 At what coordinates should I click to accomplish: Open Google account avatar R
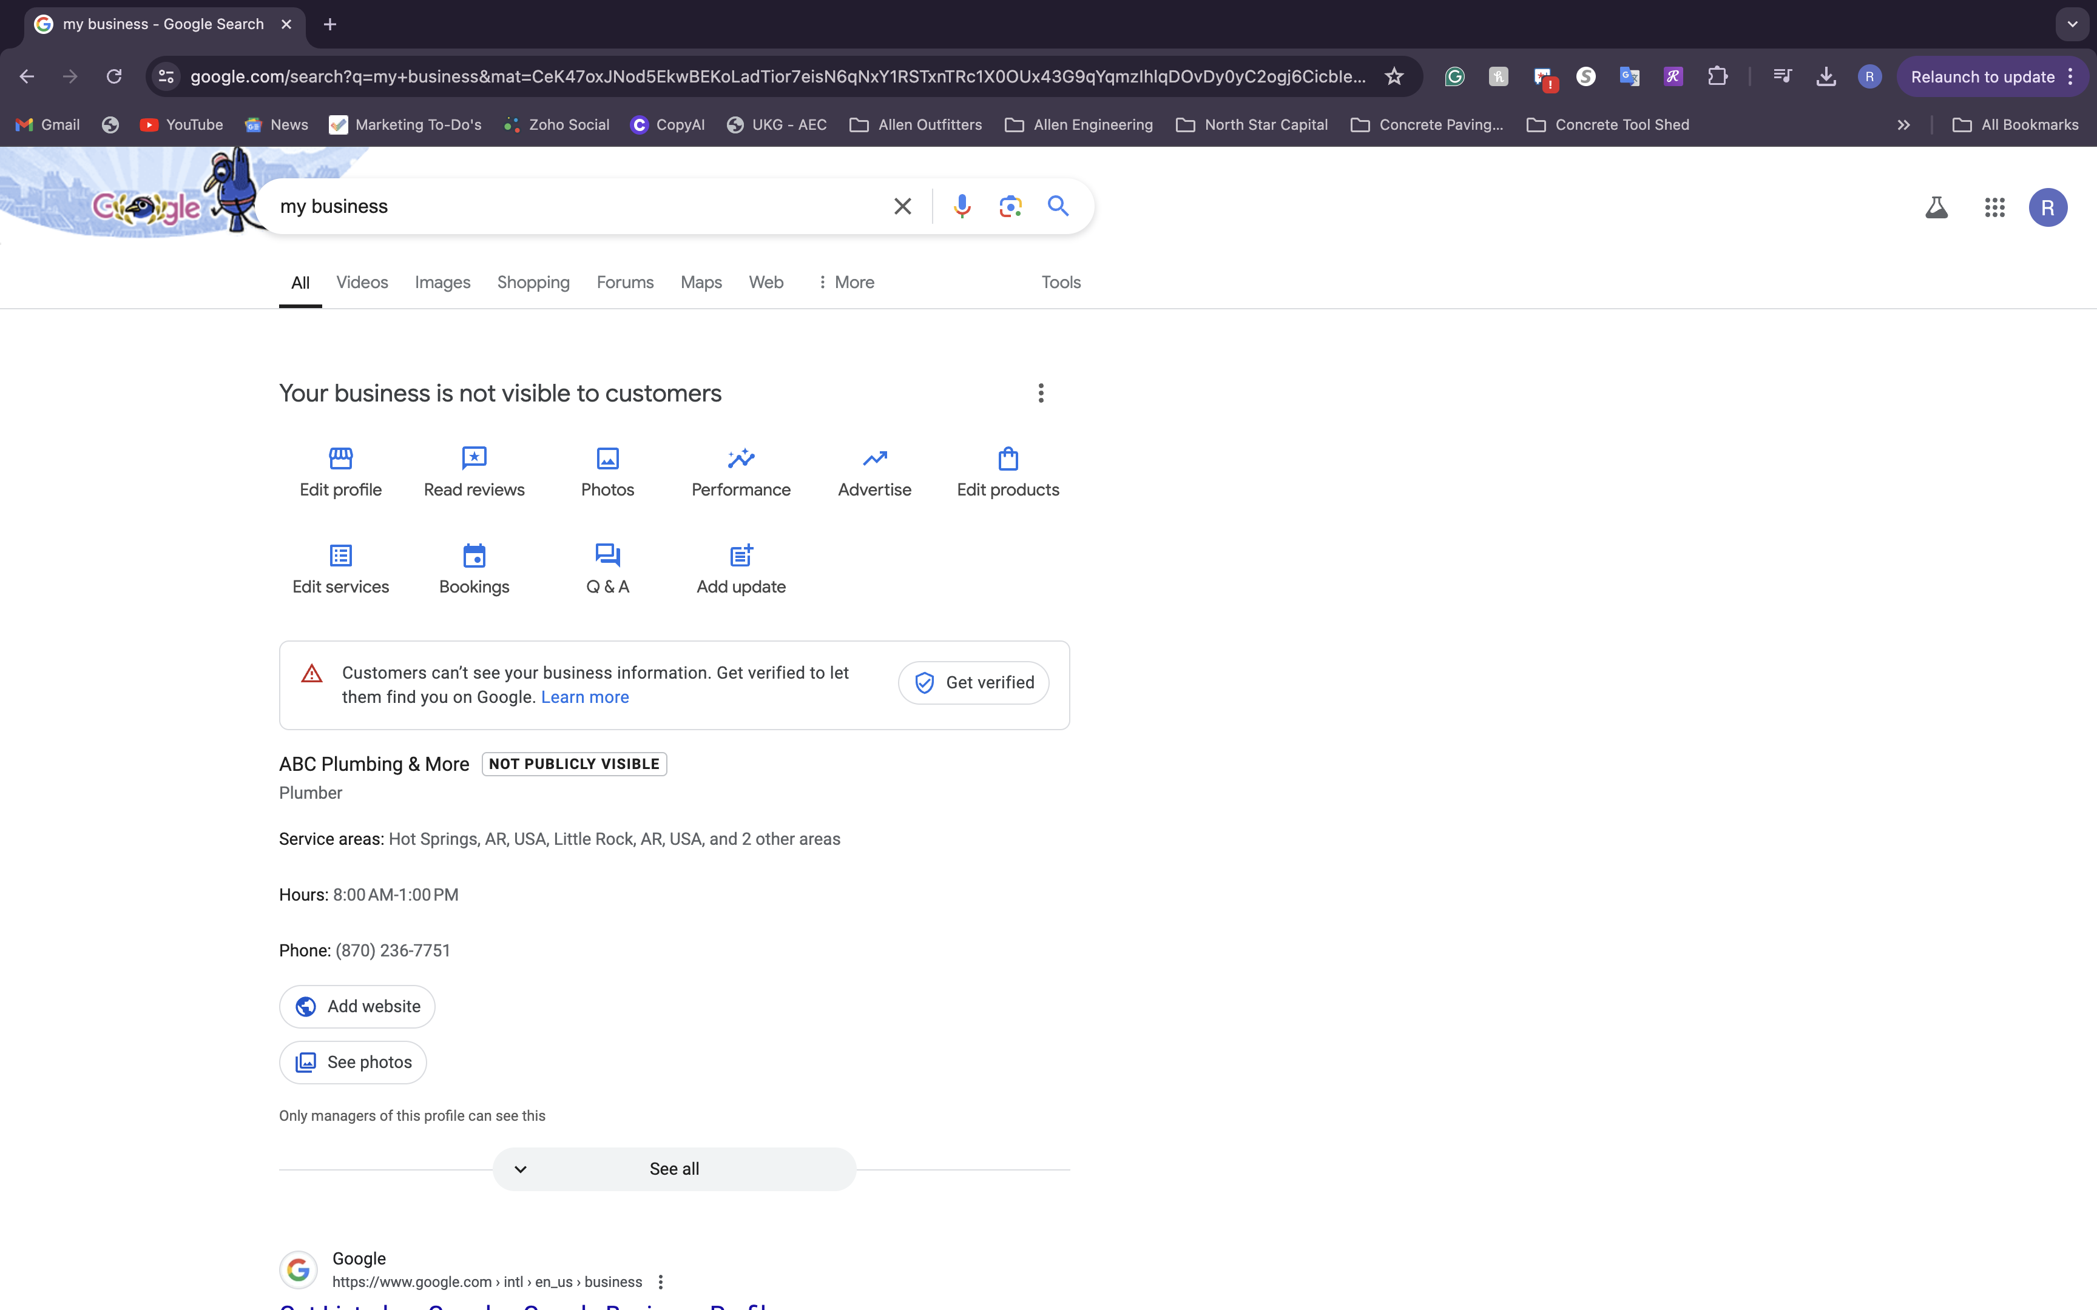(x=2048, y=207)
